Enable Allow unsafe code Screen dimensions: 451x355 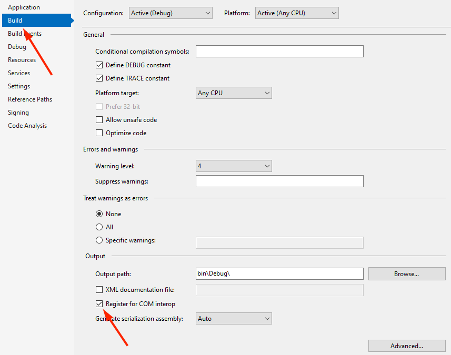(x=99, y=119)
